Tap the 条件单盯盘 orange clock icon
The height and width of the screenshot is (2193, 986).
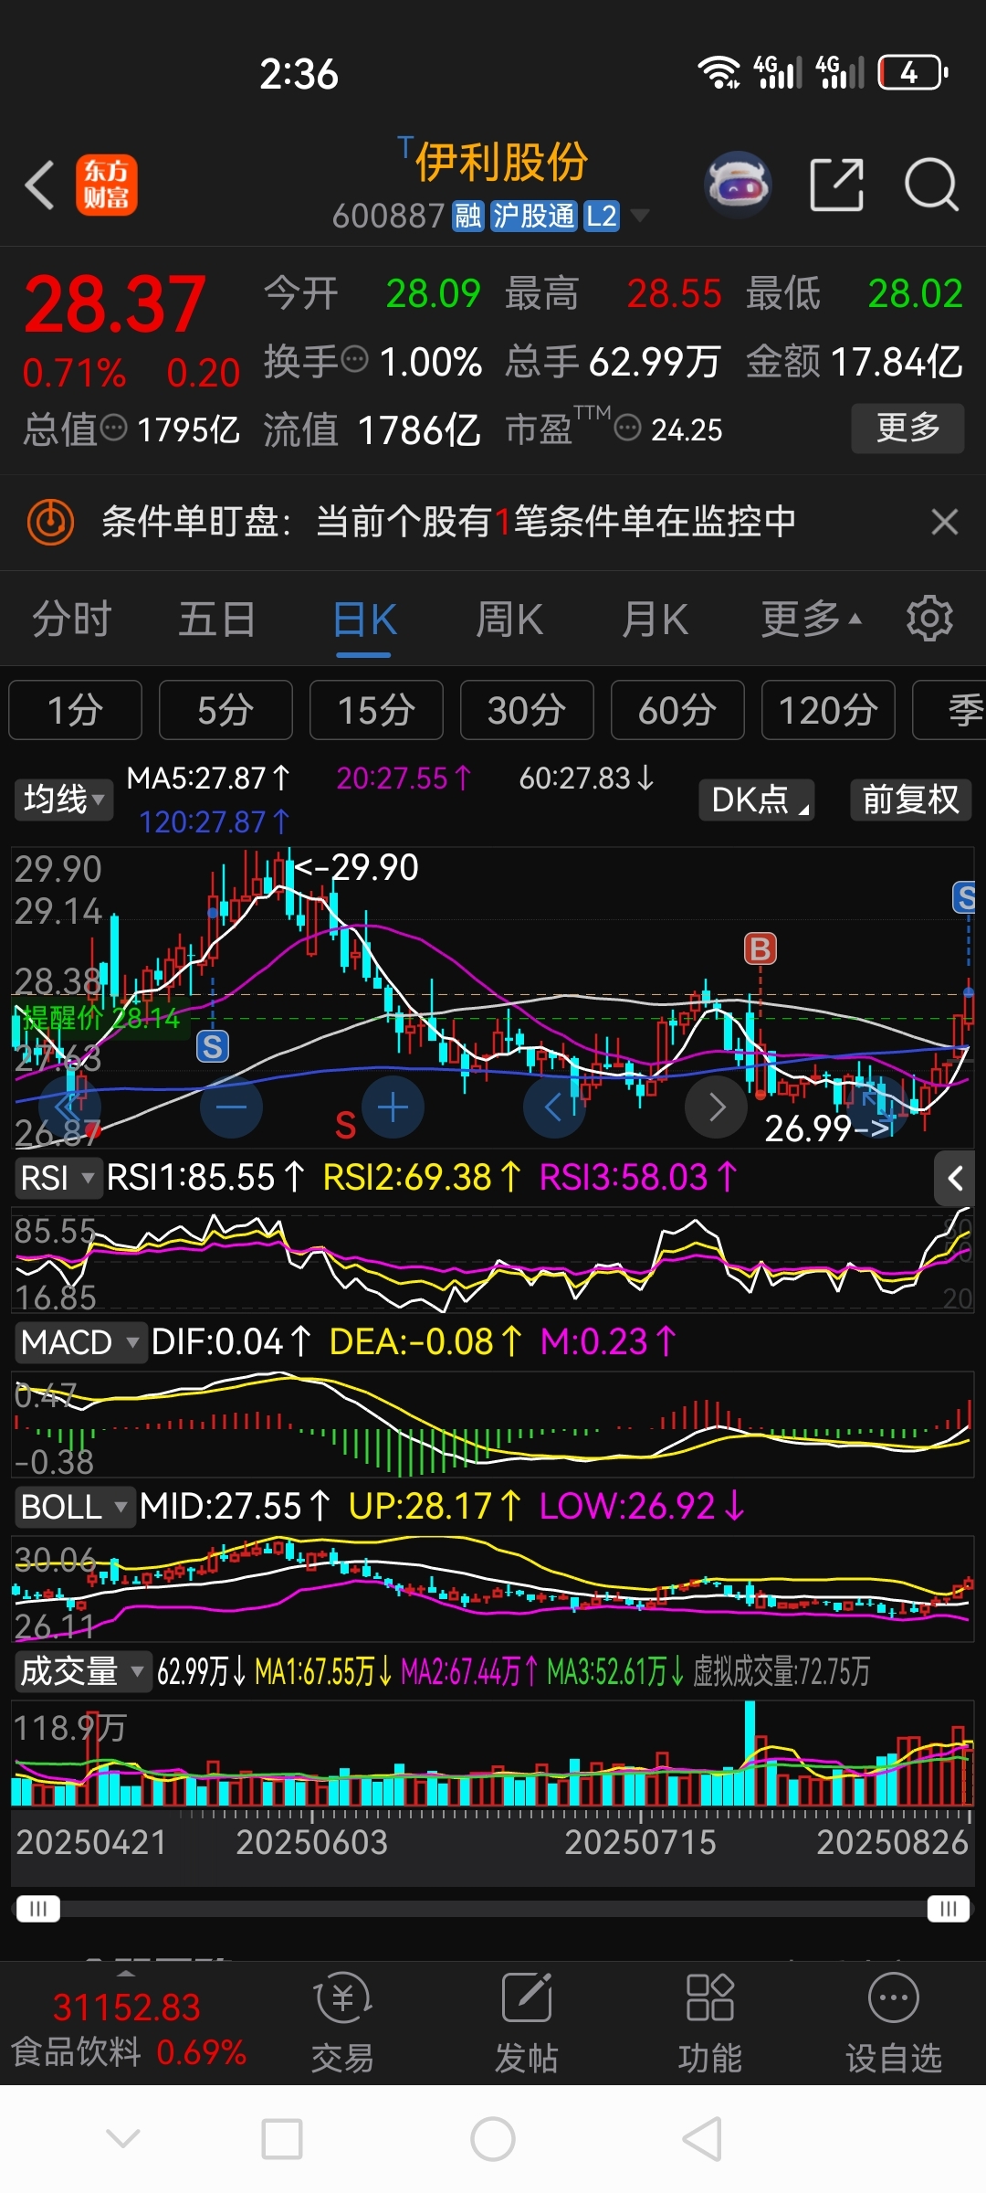pos(51,522)
